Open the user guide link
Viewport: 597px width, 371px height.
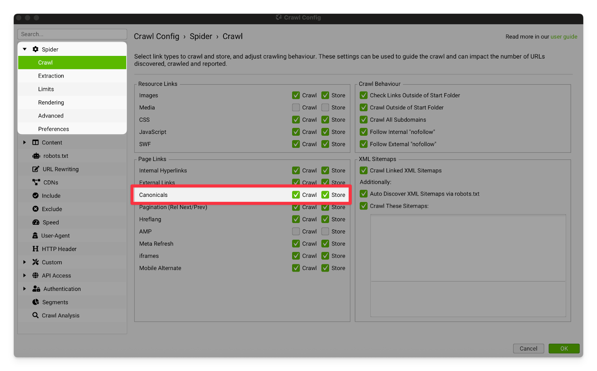pyautogui.click(x=564, y=37)
